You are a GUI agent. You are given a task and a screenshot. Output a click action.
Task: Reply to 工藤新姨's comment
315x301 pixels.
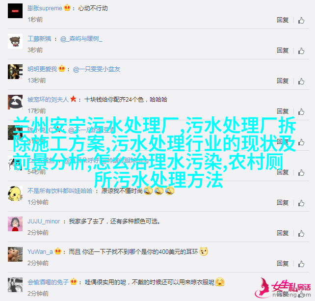click(283, 50)
